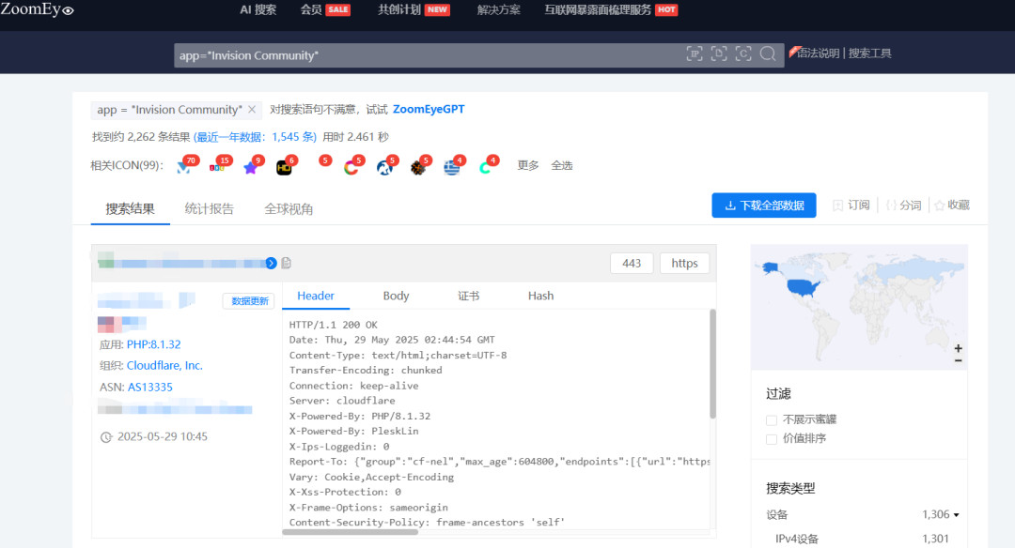Select the related icon with badge 15

pyautogui.click(x=217, y=167)
